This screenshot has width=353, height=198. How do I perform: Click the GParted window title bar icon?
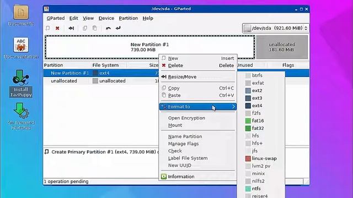pyautogui.click(x=46, y=9)
